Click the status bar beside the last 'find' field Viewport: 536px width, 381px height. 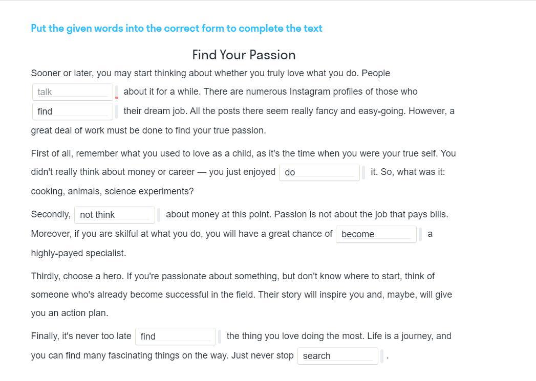(220, 337)
